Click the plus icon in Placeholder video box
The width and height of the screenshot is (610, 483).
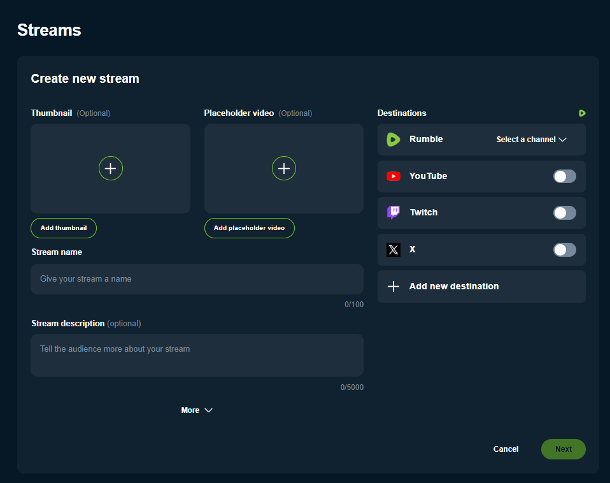[283, 168]
